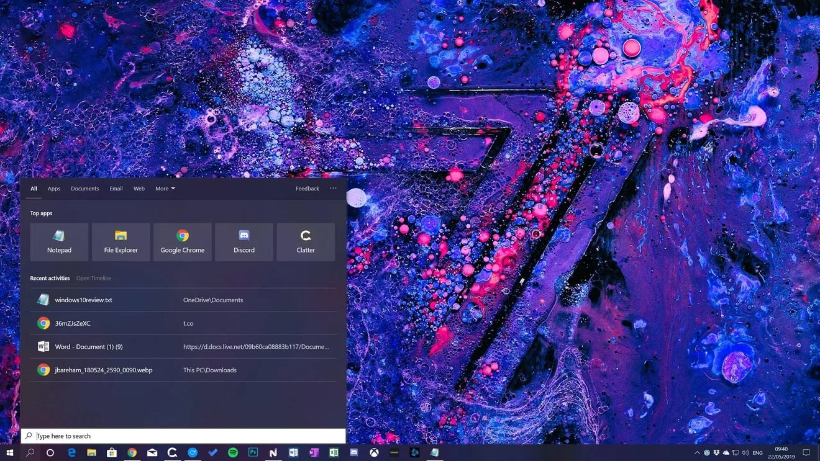
Task: Open Notepad from Top apps
Action: [59, 241]
